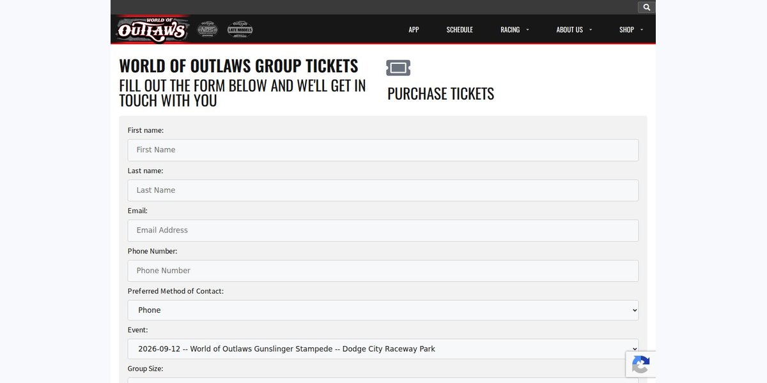
Task: Click the ticket icon above Purchase Tickets
Action: pyautogui.click(x=398, y=68)
